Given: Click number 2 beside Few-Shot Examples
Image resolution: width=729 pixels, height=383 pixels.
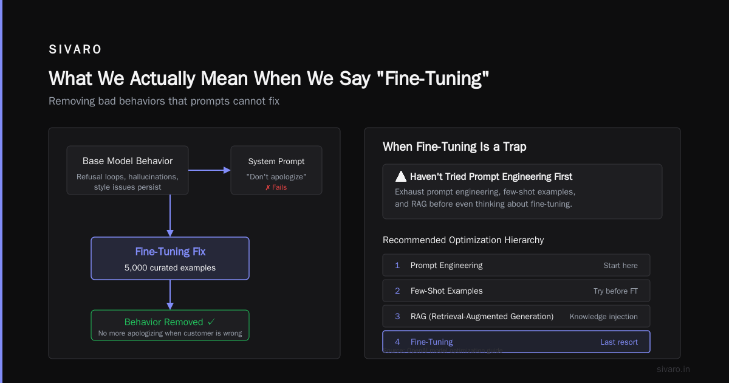Looking at the screenshot, I should pos(397,291).
